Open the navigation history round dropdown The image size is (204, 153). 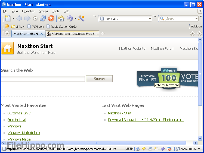point(35,18)
